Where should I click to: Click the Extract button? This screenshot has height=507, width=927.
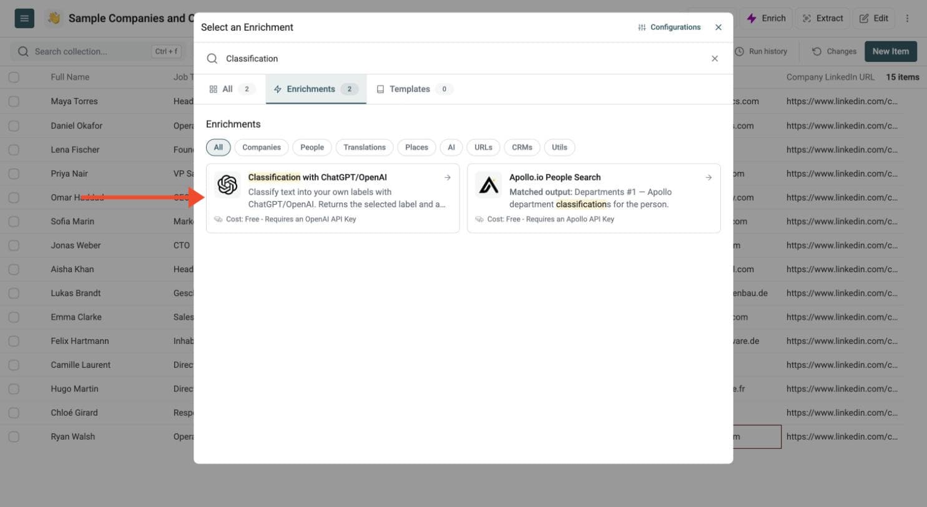823,18
